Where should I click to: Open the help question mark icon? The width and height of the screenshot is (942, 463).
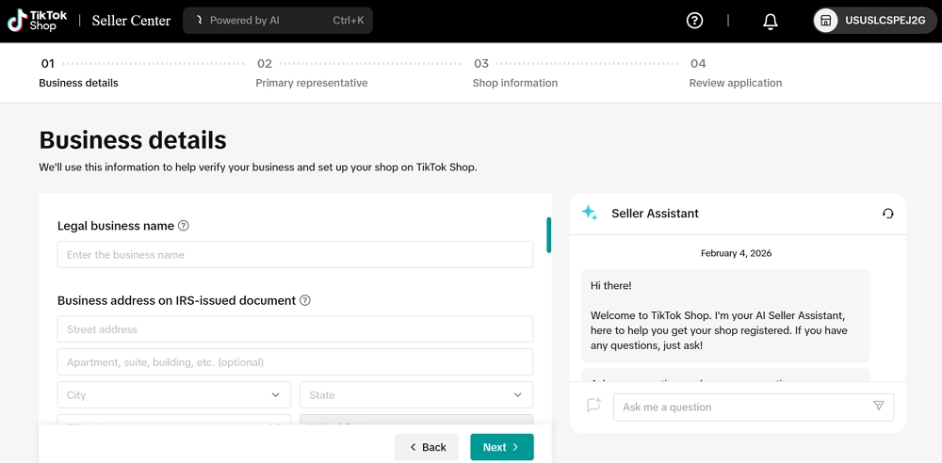tap(695, 21)
